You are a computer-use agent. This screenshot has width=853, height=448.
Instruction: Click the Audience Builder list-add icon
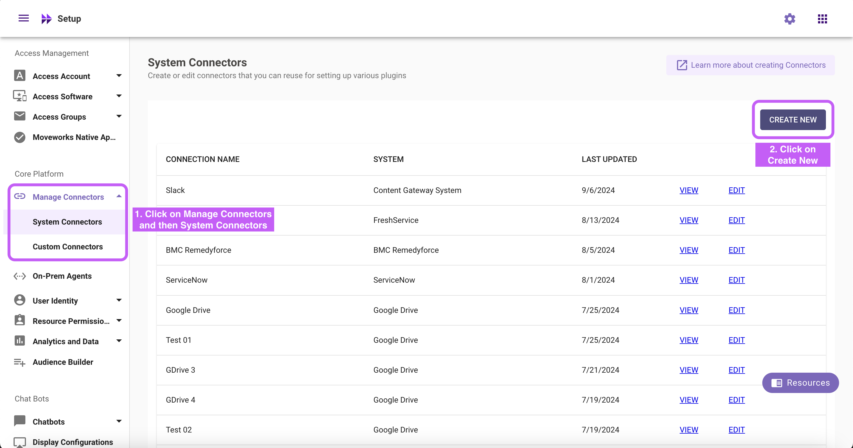[x=20, y=362]
